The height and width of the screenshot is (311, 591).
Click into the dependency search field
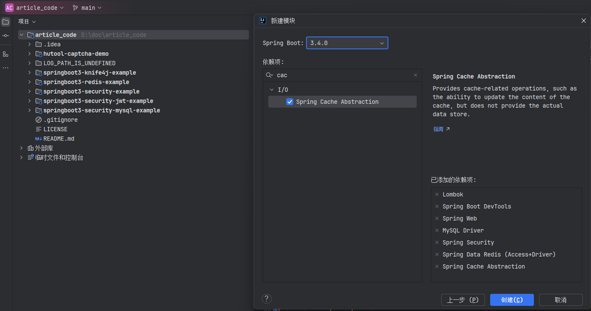coord(342,75)
